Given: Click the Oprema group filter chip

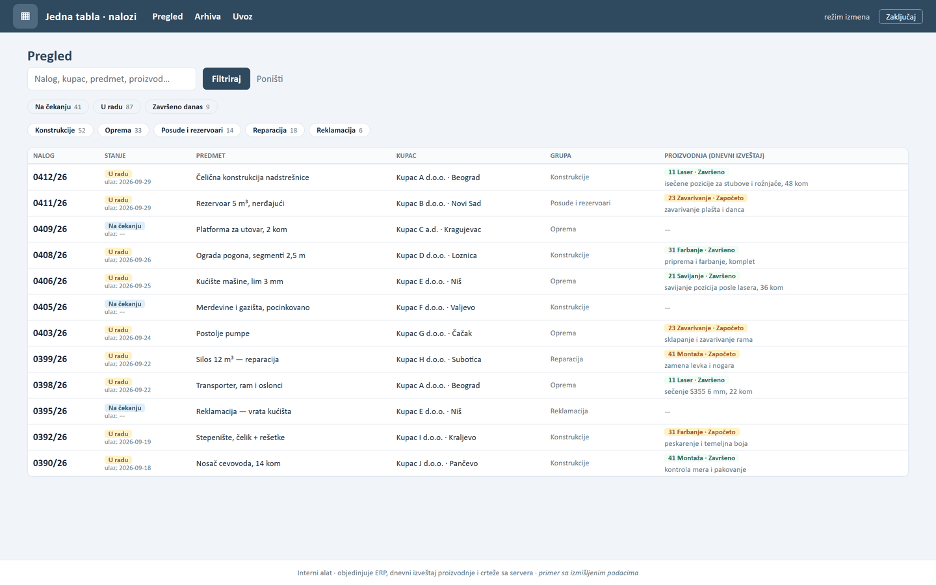Looking at the screenshot, I should pos(123,130).
